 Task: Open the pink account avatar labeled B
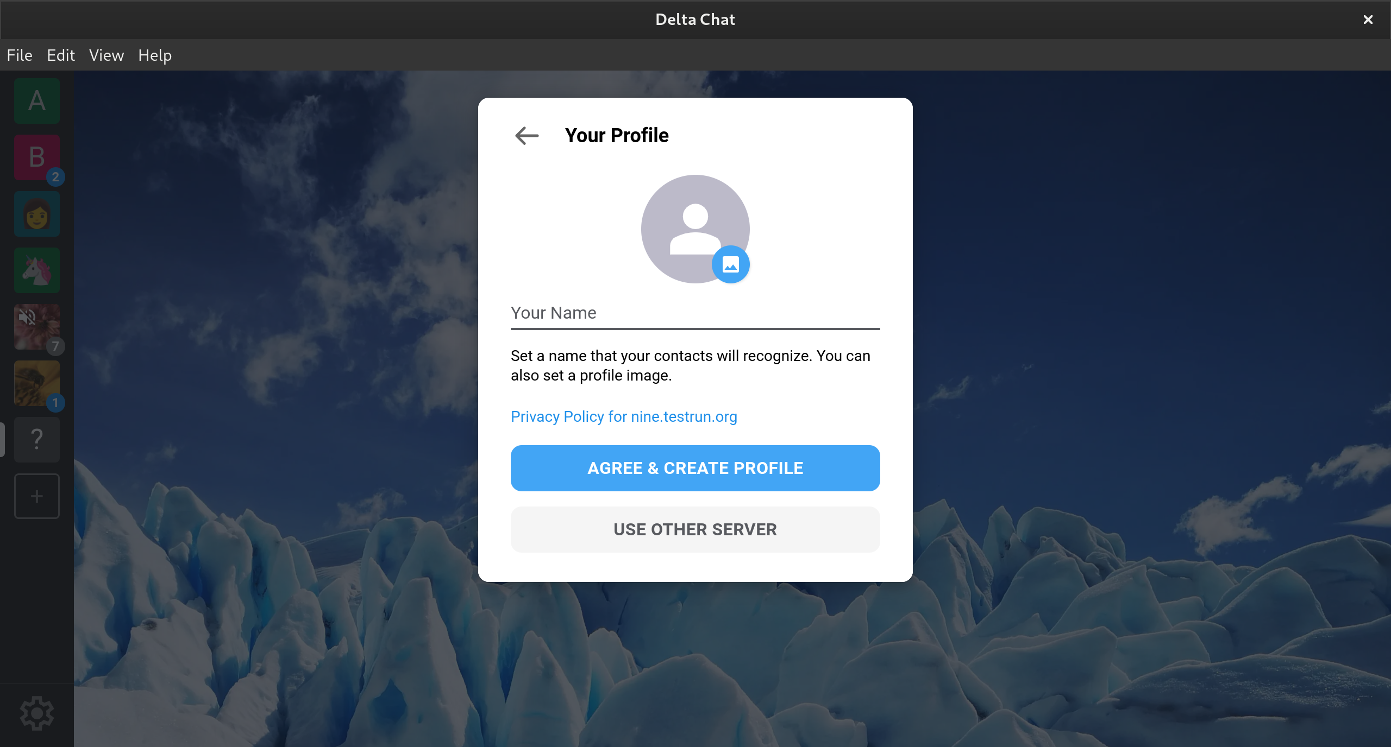37,157
